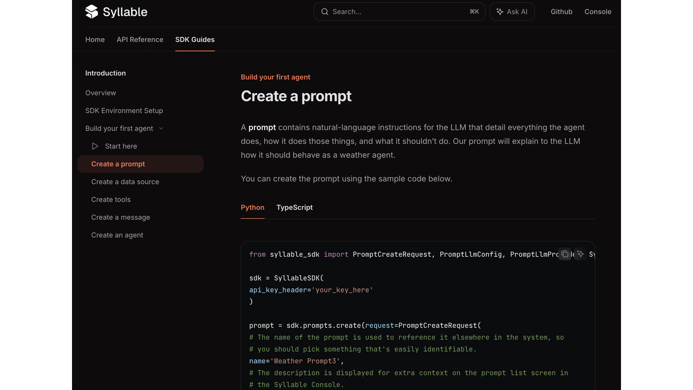Click 'You can create the prompt' sentence
Screen dimensions: 693x390
coord(346,179)
